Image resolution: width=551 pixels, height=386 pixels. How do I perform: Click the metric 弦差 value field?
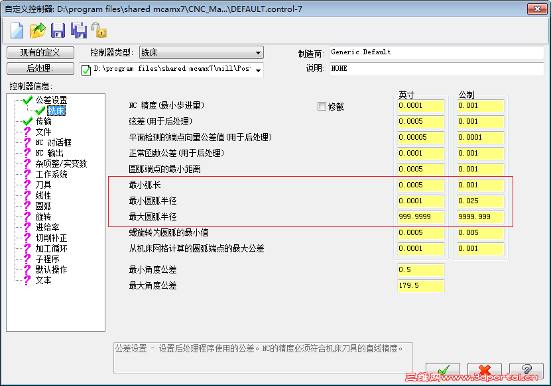[480, 122]
